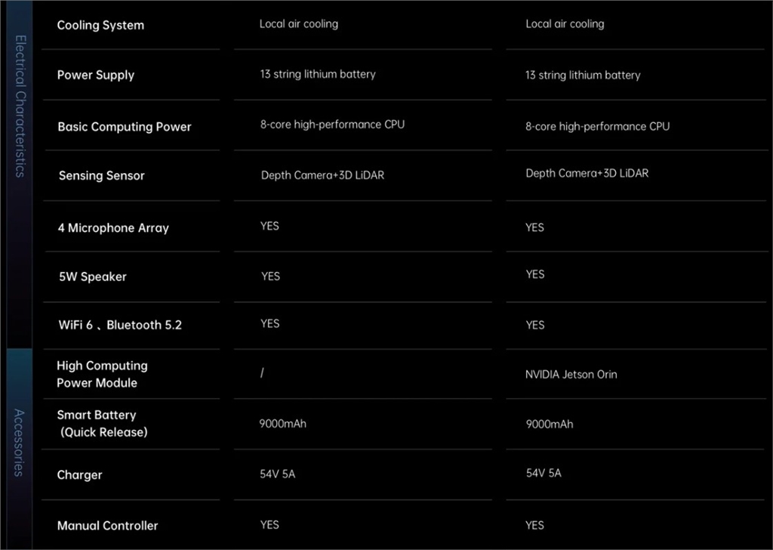The width and height of the screenshot is (773, 550).
Task: Select right column's 13 string lithium battery
Action: coord(583,75)
